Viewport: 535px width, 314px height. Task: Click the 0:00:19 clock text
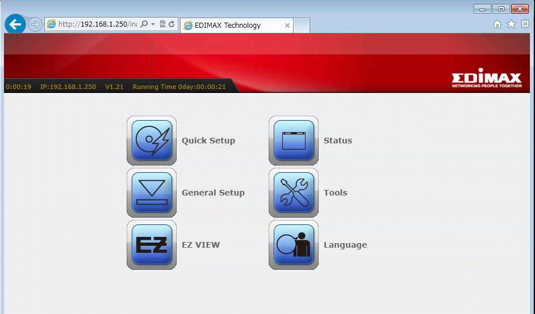[x=19, y=87]
